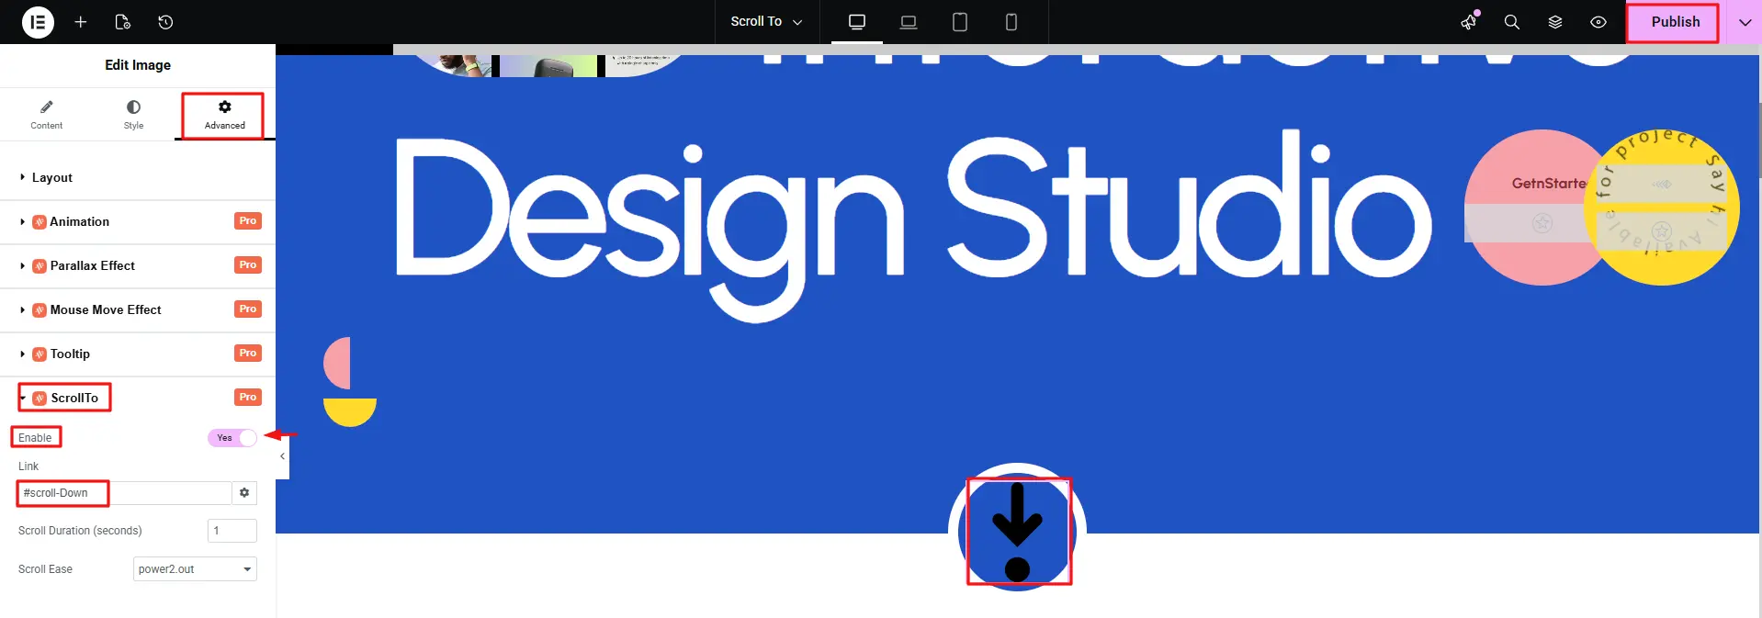1762x618 pixels.
Task: Click the Animation section brand icon
Action: [40, 222]
